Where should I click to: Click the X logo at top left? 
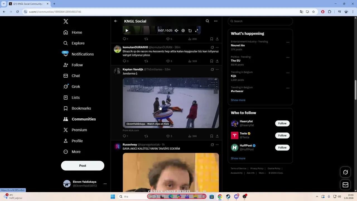tap(66, 21)
